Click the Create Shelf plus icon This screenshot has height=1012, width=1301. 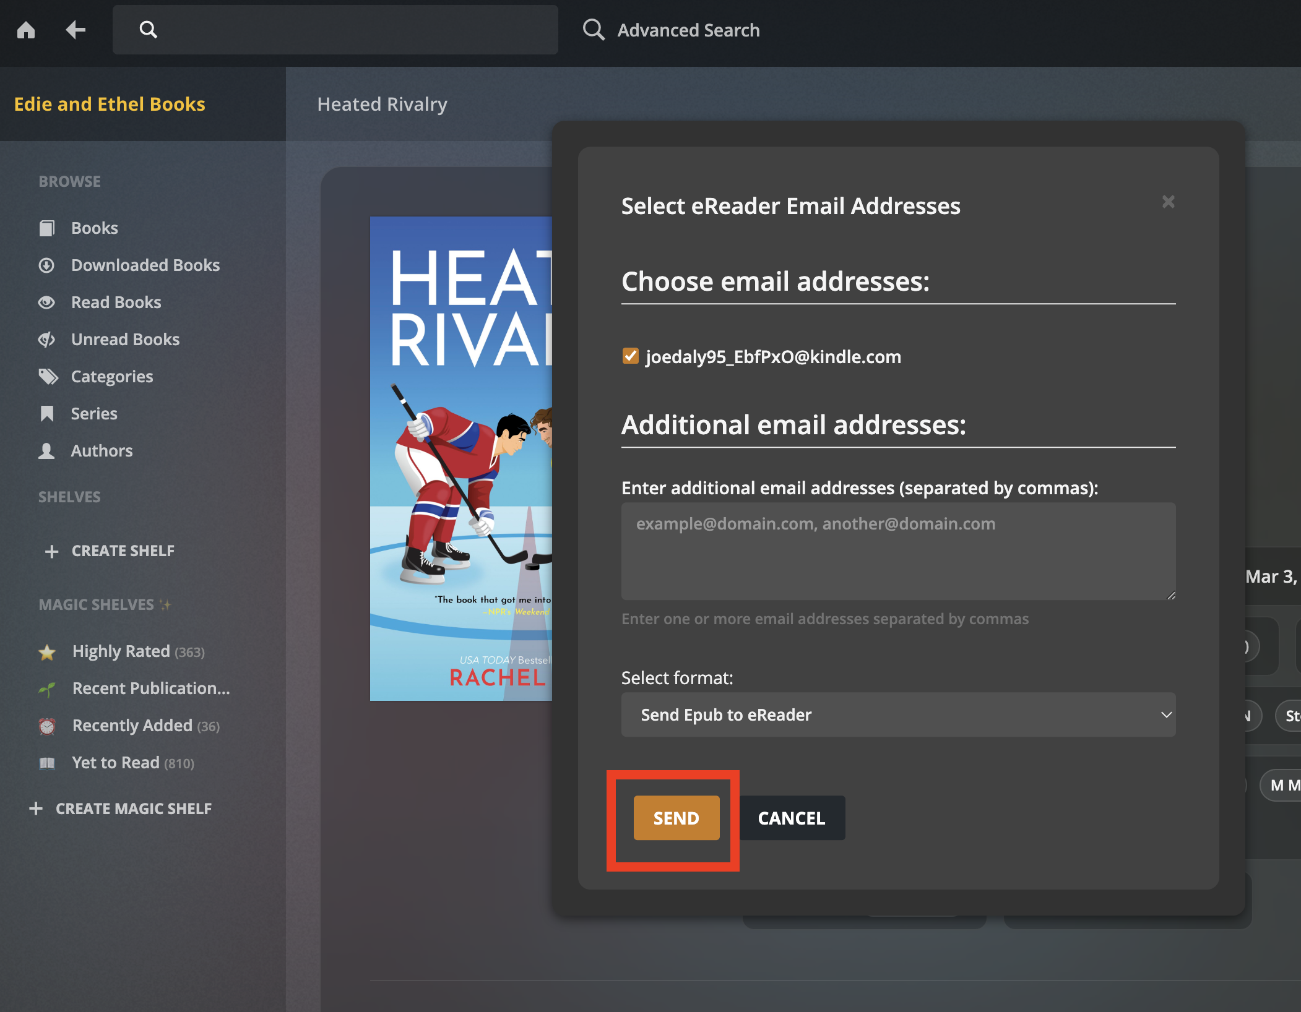point(51,551)
